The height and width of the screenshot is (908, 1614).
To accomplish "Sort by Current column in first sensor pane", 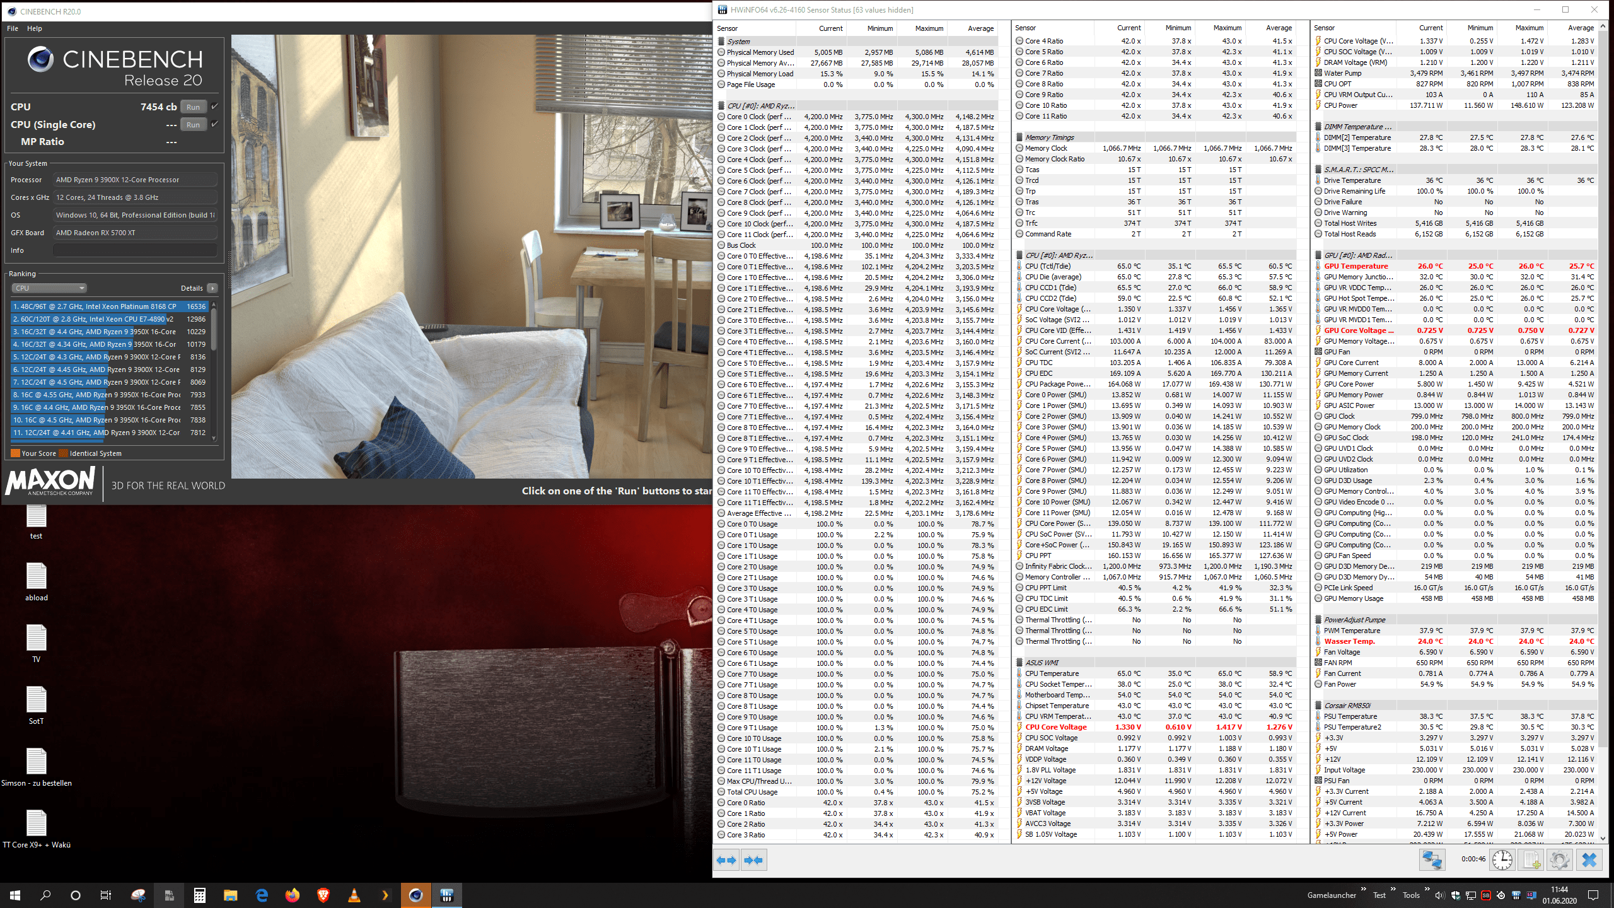I will pos(822,28).
